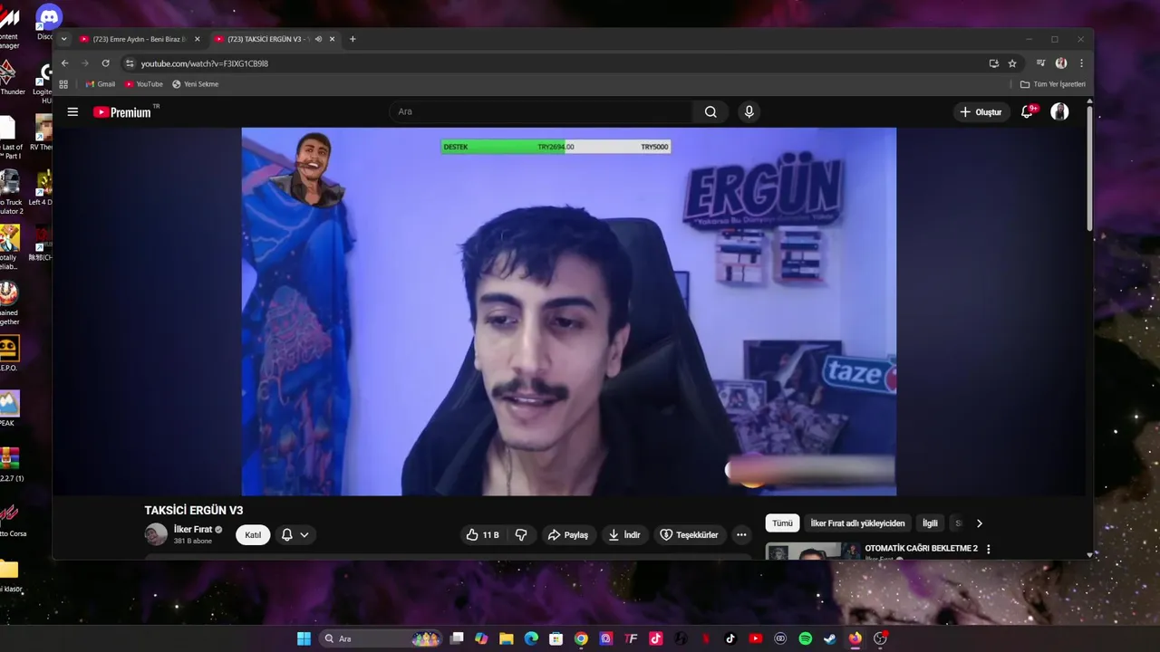Download the video with İndir
1160x652 pixels.
point(623,535)
